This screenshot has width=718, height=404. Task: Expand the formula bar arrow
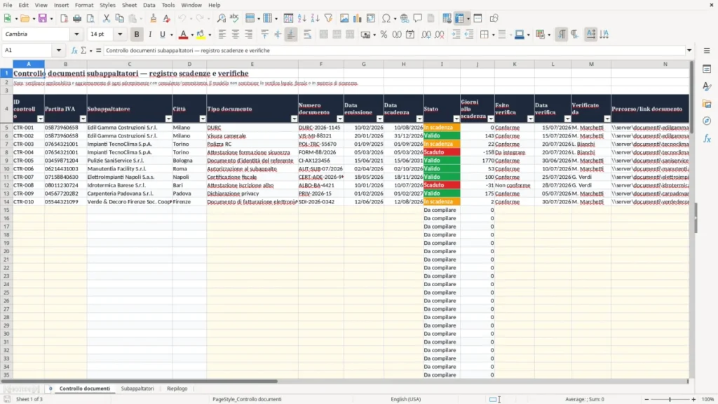[689, 50]
